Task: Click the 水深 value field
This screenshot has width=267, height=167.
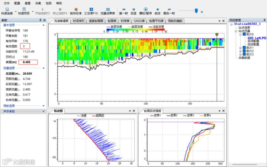Action: (28, 62)
